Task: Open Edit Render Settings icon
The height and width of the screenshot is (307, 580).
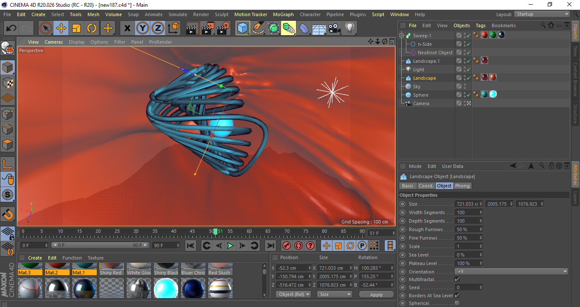Action: coord(223,28)
